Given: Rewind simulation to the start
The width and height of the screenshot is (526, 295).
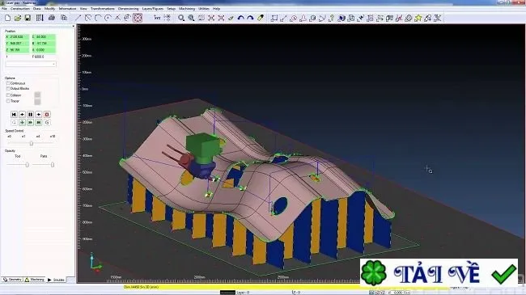Looking at the screenshot, I should [x=14, y=115].
